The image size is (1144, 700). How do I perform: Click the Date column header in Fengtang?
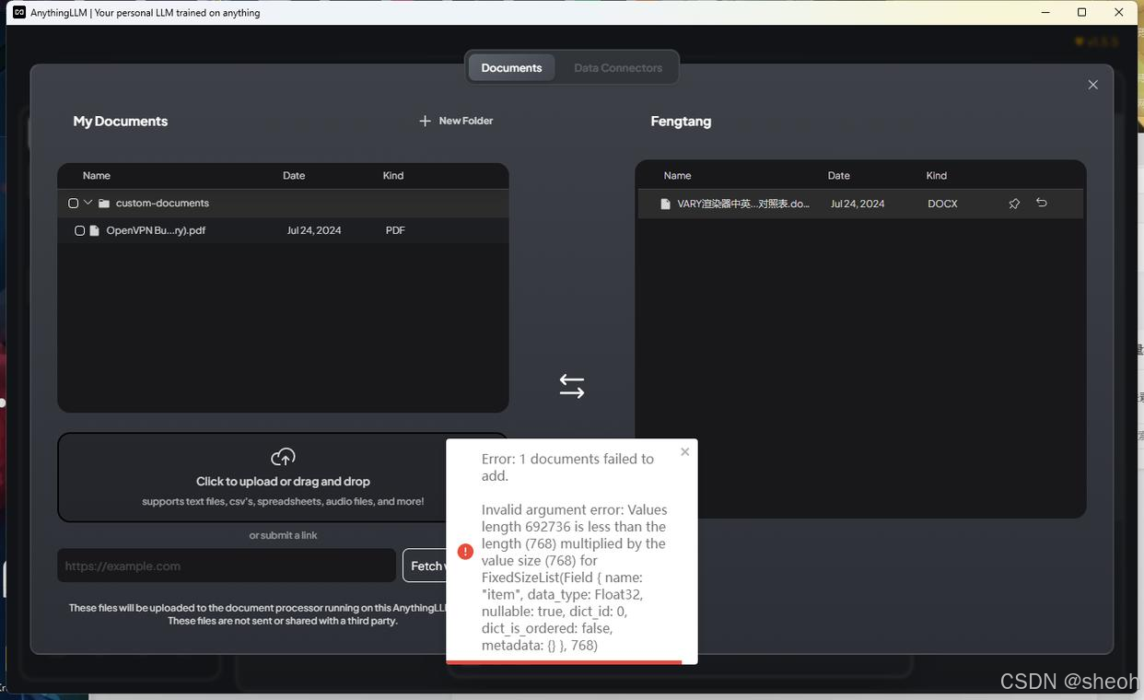(838, 175)
